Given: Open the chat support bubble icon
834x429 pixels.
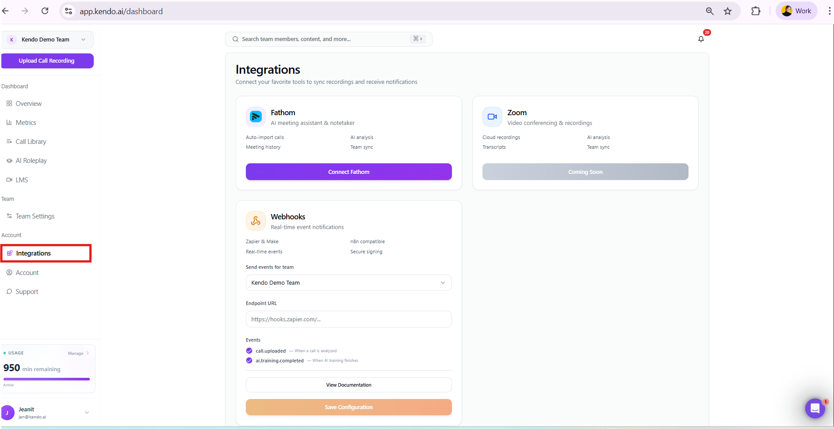Looking at the screenshot, I should (x=815, y=408).
